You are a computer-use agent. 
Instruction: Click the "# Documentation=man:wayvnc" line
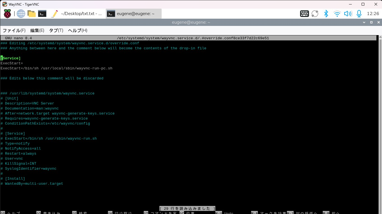pos(30,108)
